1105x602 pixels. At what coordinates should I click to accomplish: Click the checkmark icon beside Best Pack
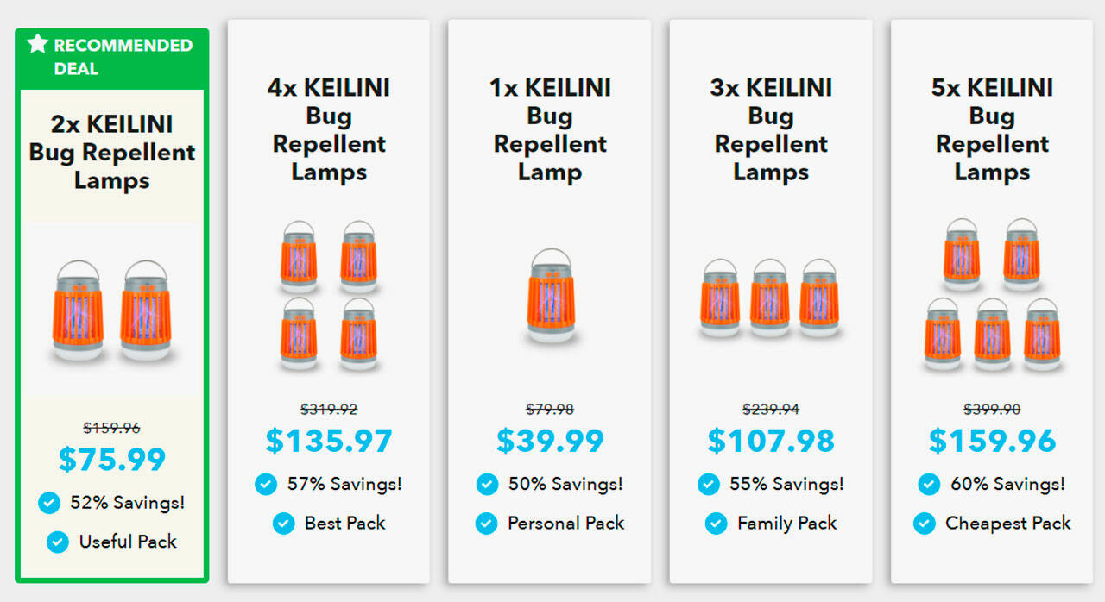(x=283, y=524)
